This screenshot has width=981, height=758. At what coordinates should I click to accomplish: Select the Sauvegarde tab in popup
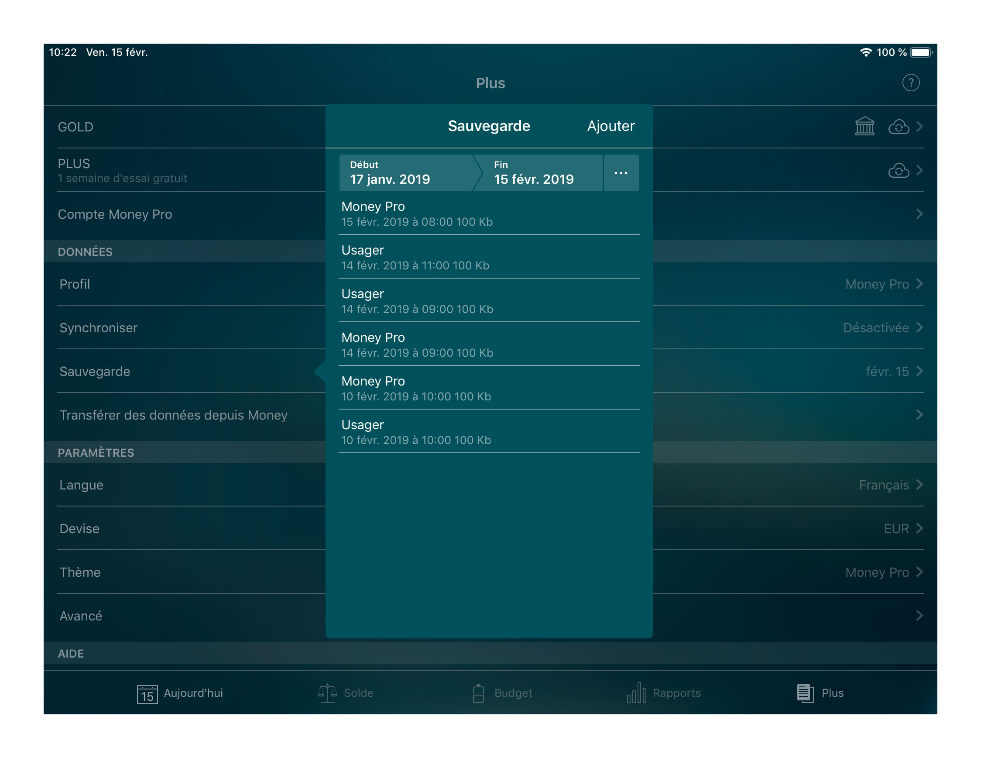(488, 126)
